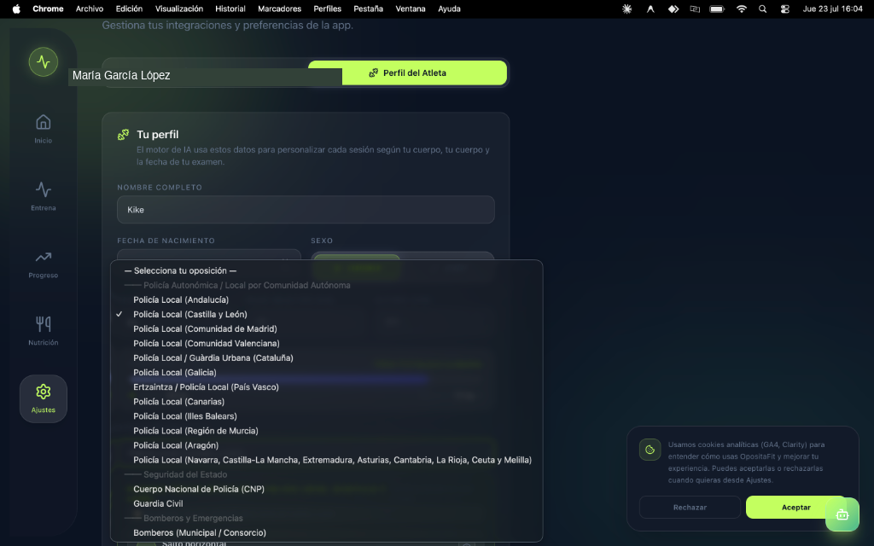Viewport: 874px width, 546px height.
Task: Reject cookies with Rechazar button
Action: [x=690, y=507]
